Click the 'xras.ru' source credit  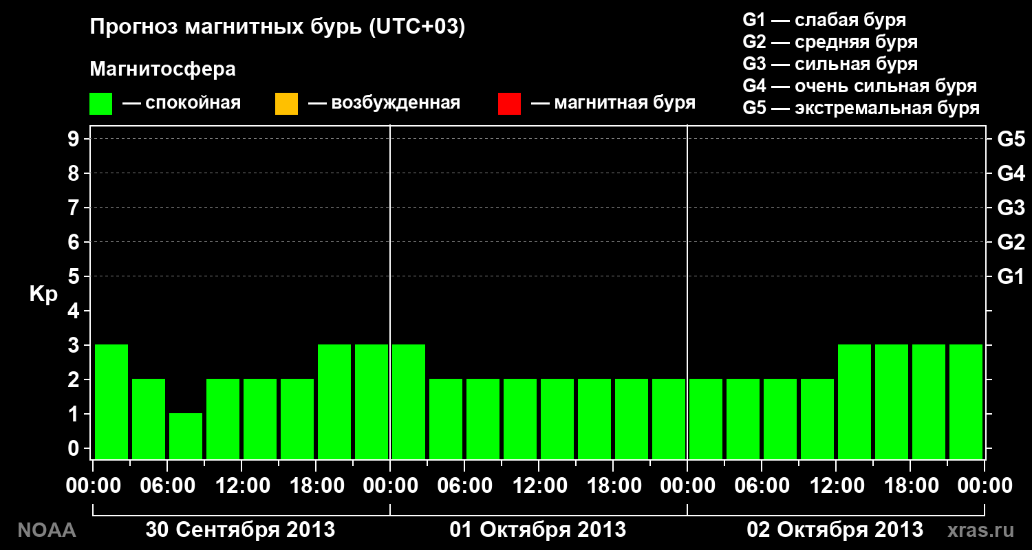coord(980,531)
